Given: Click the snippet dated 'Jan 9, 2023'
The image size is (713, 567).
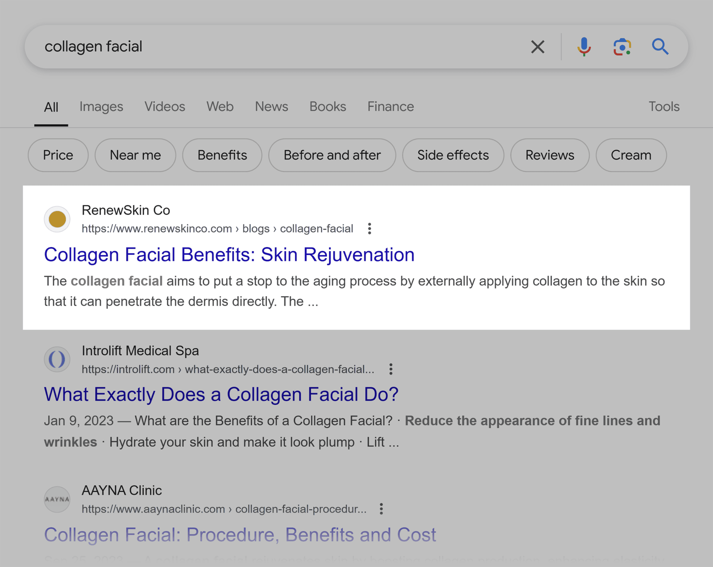Looking at the screenshot, I should 352,432.
